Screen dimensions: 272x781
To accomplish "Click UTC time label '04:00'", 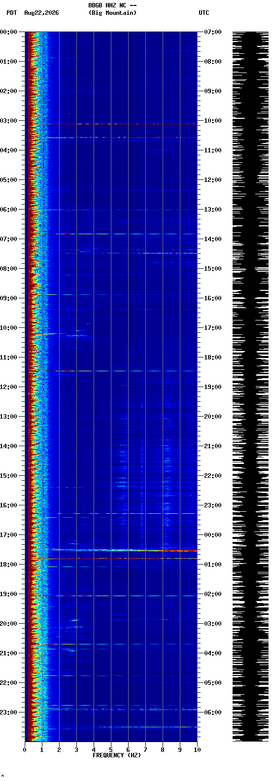I will (x=213, y=653).
